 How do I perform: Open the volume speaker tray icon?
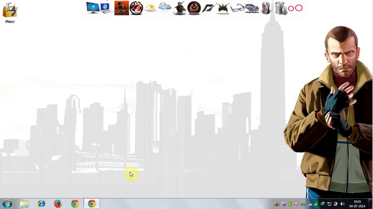(342, 204)
